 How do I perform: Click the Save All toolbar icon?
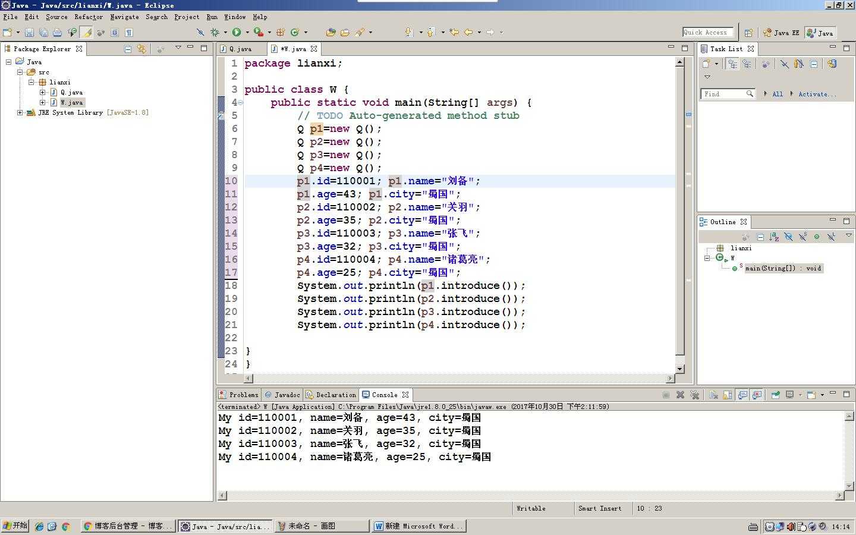(43, 32)
